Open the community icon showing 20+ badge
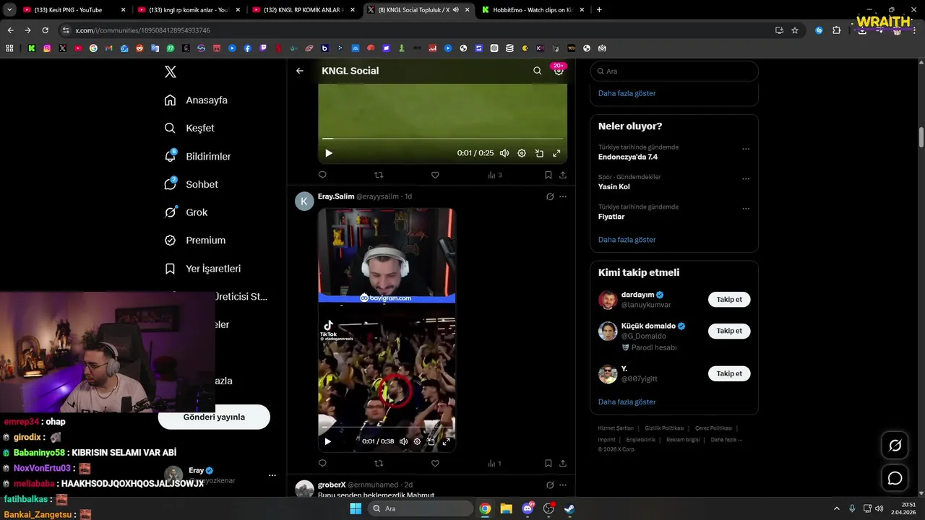The width and height of the screenshot is (925, 520). (x=559, y=70)
